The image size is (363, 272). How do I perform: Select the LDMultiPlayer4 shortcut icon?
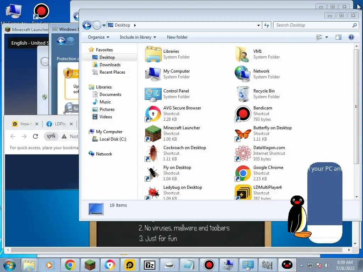coord(243,192)
